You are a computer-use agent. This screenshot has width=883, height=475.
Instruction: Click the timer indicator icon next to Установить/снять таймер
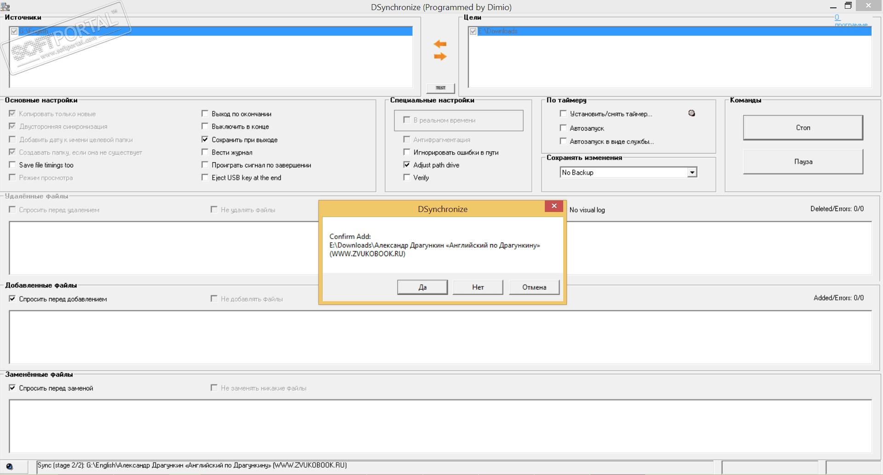pos(692,113)
